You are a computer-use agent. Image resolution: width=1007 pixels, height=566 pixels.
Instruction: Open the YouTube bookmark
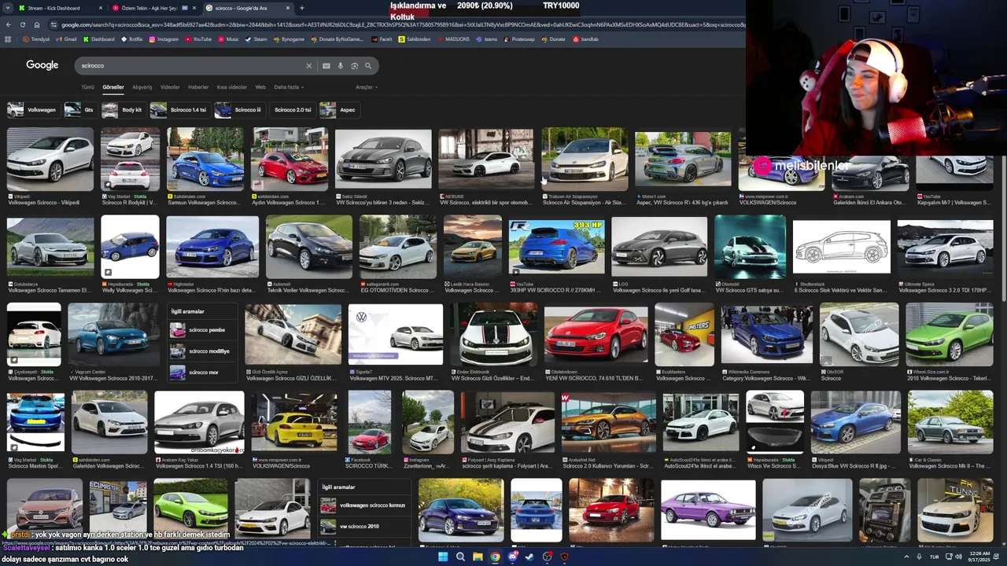198,39
